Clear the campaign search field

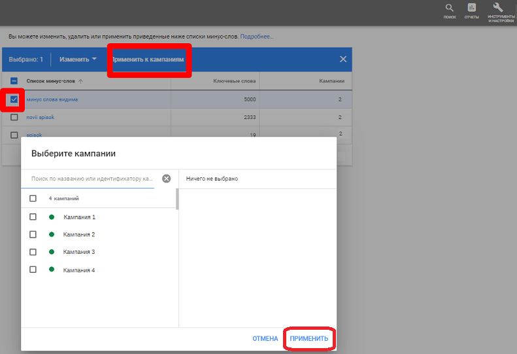166,179
